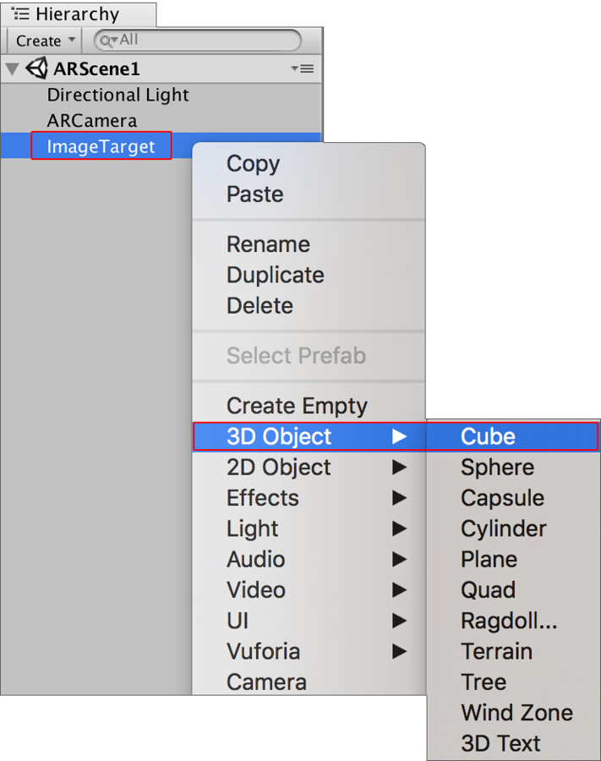Select the ARScene1 scene row
Image resolution: width=601 pixels, height=761 pixels.
pyautogui.click(x=161, y=68)
